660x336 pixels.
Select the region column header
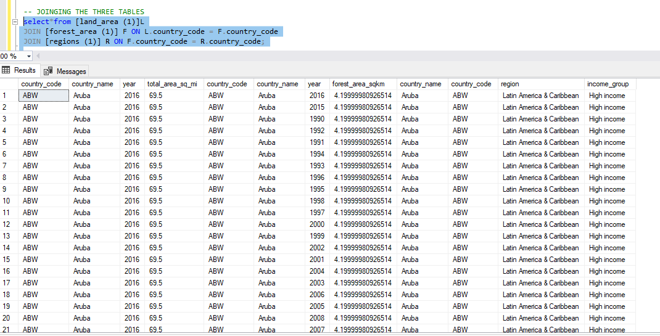tap(542, 84)
